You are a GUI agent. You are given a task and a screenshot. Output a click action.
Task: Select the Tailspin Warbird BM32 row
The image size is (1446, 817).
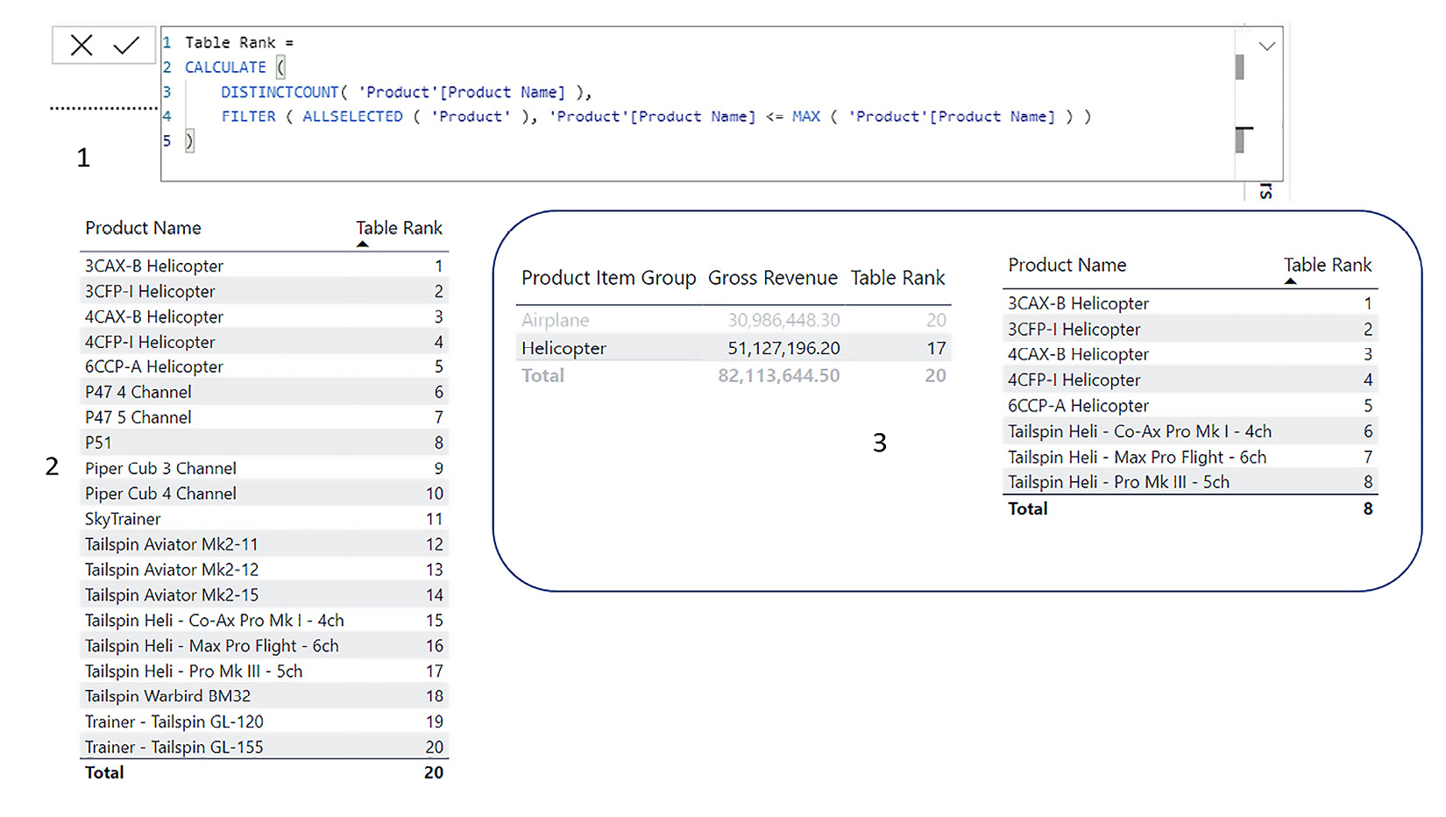pos(167,696)
